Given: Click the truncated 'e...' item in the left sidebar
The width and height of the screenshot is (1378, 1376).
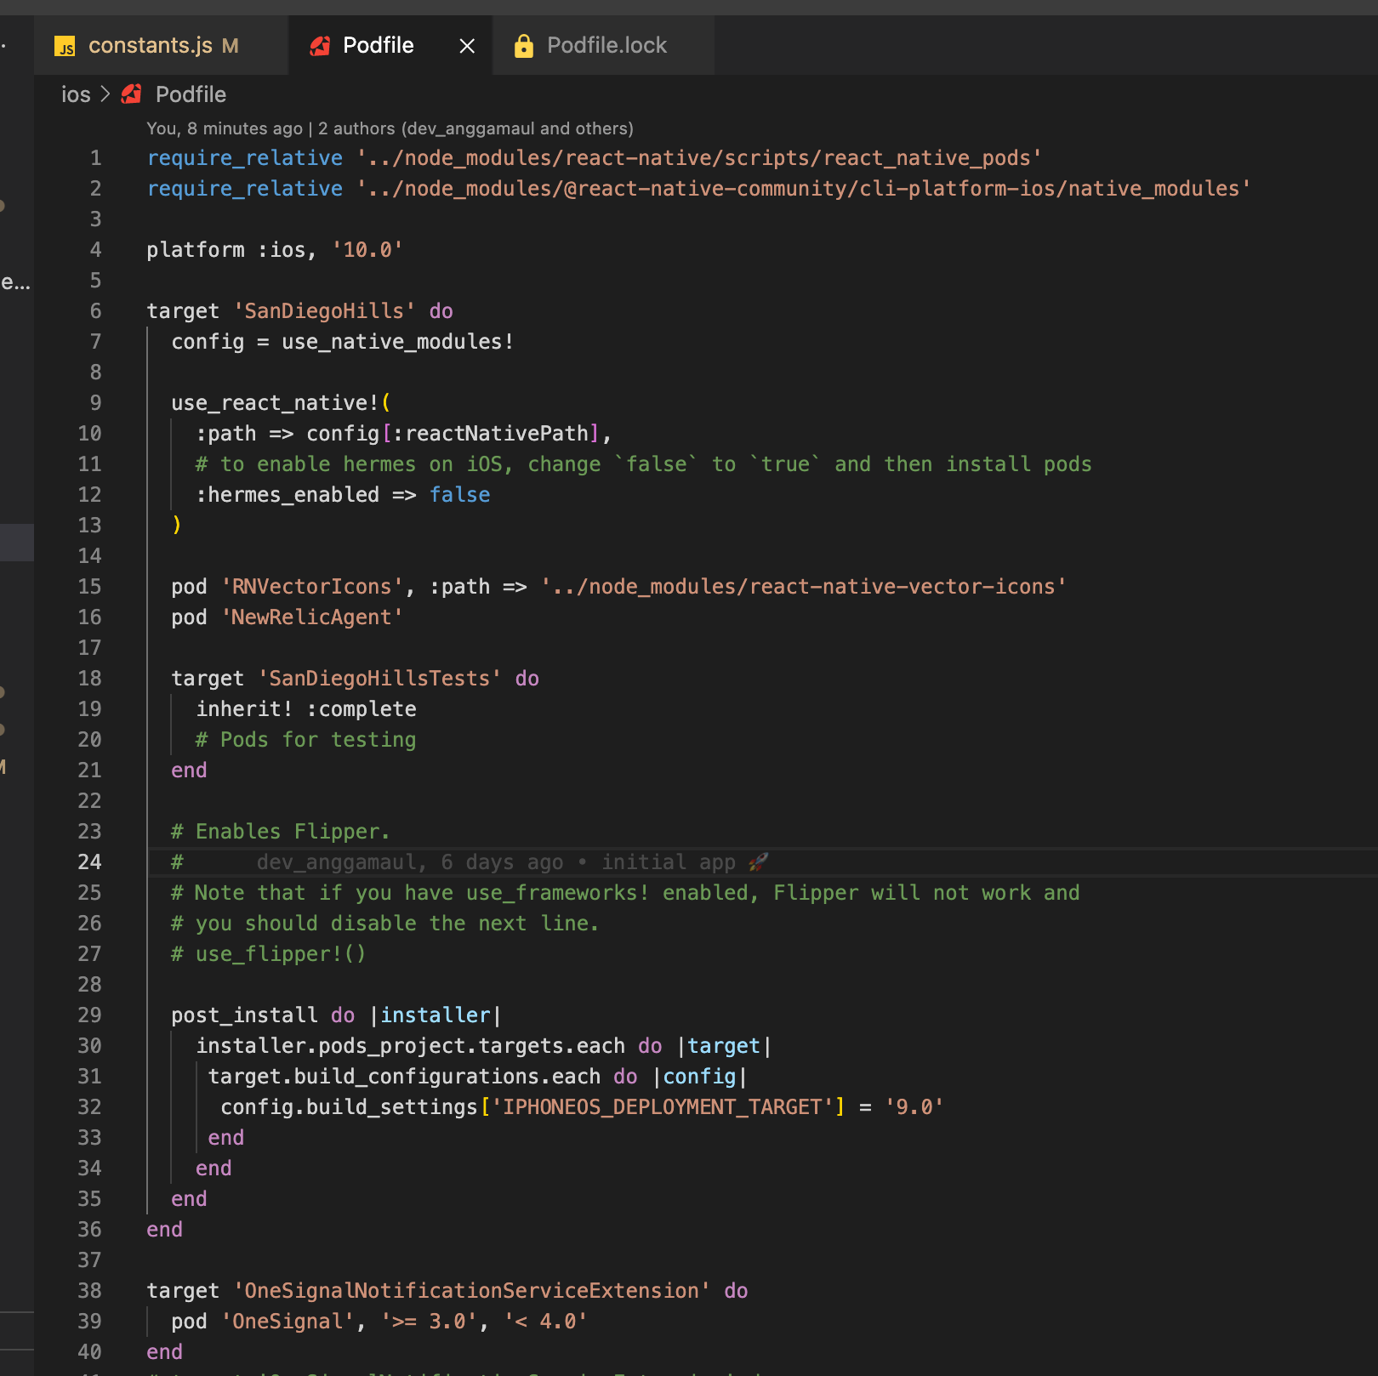Looking at the screenshot, I should click(x=15, y=283).
